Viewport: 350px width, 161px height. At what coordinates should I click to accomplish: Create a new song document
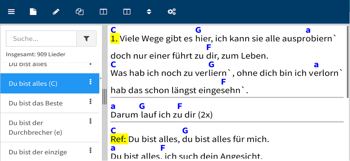tap(33, 11)
